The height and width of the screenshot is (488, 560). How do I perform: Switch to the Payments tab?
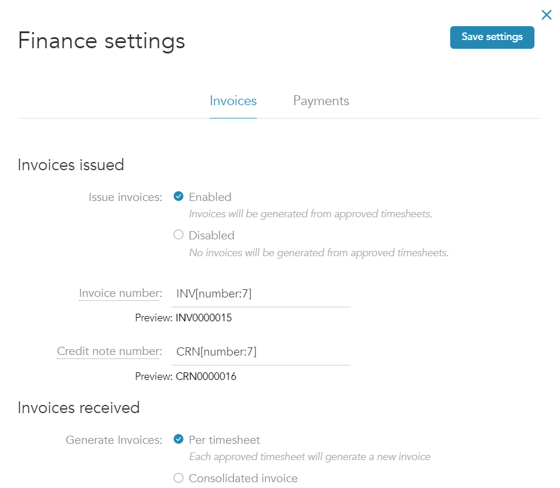tap(321, 101)
